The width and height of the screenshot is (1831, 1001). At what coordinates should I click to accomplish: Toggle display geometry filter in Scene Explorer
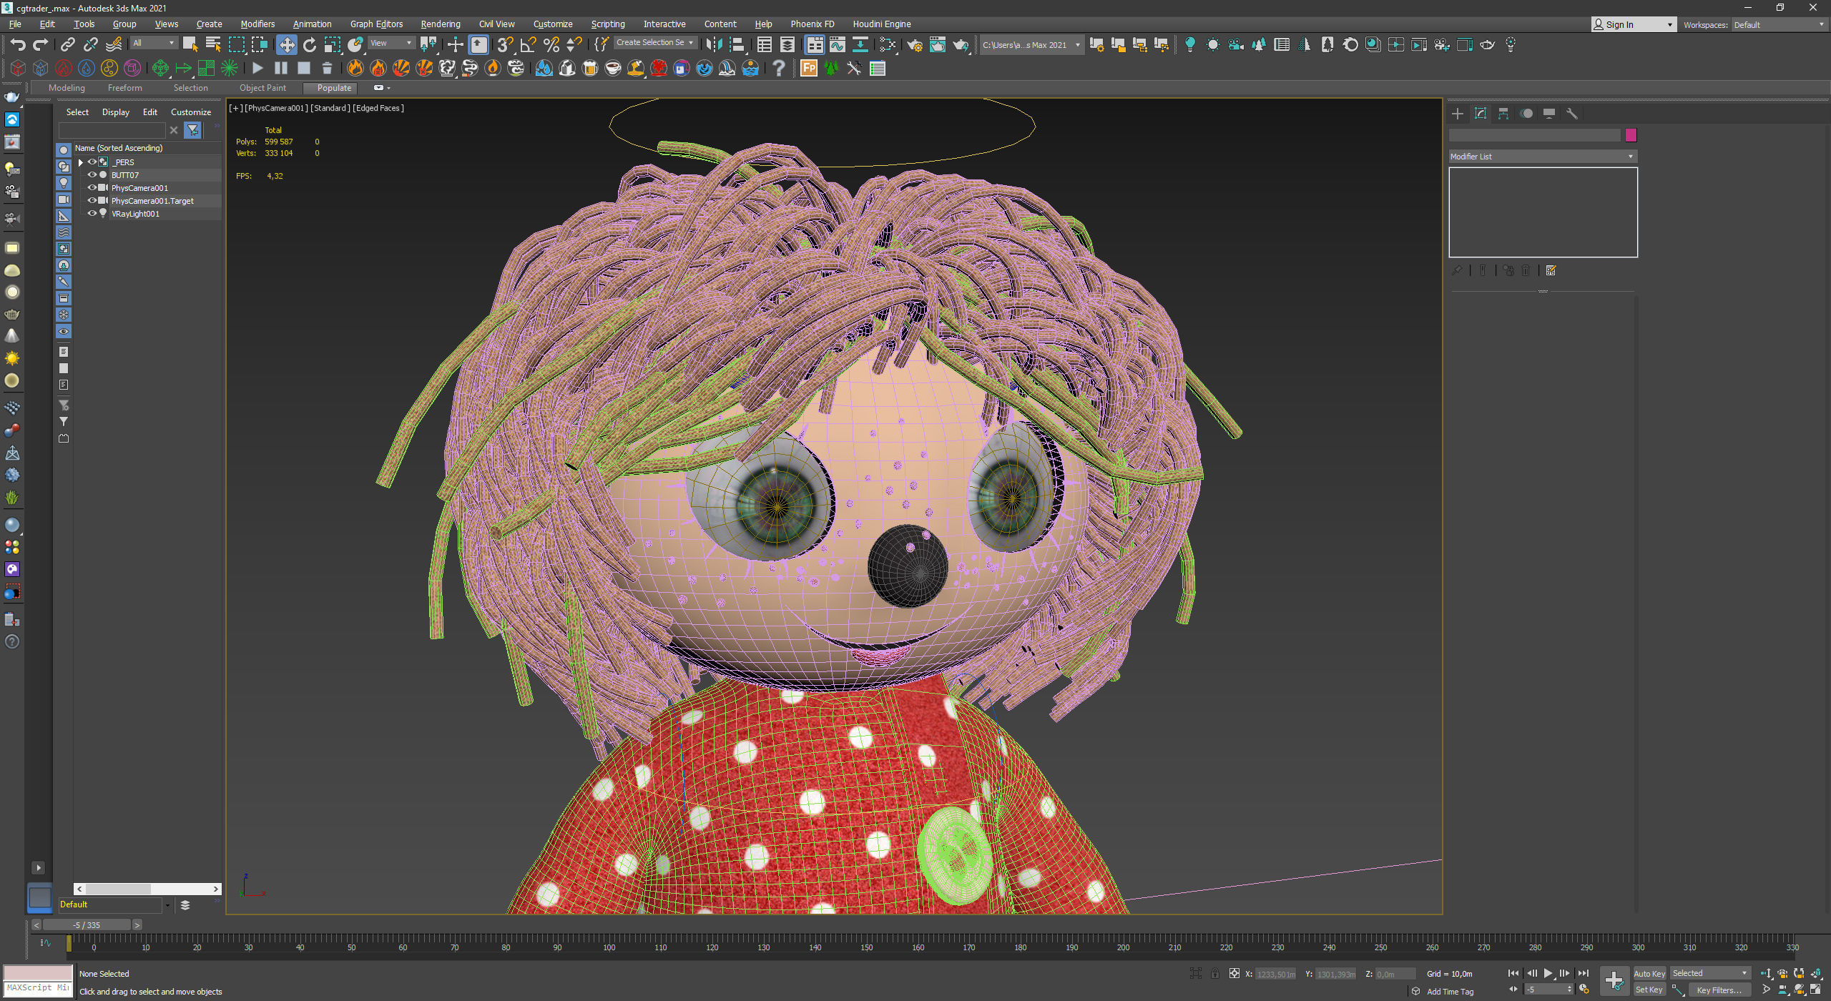click(x=64, y=149)
